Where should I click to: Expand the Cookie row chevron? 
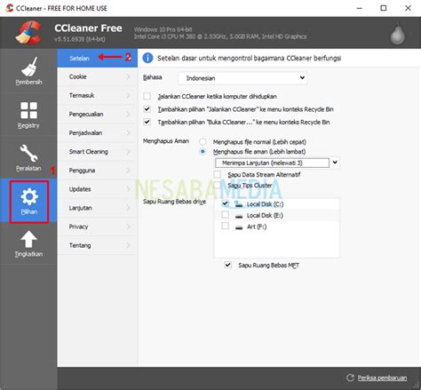[x=128, y=76]
